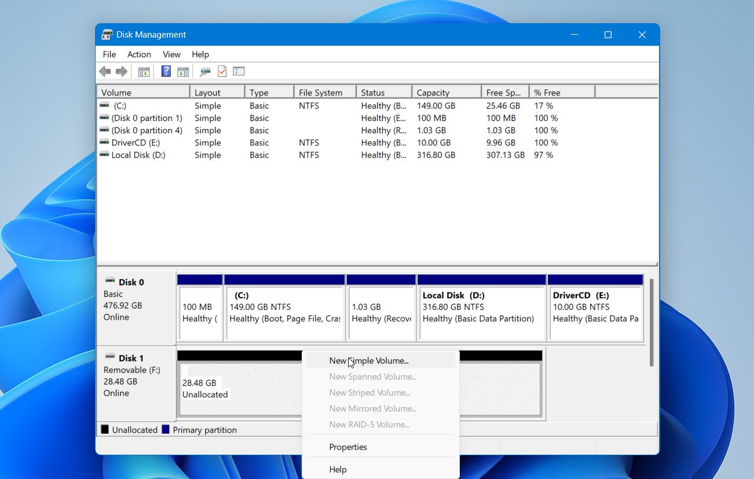Click the "17 %" free percentage cell
Viewport: 754px width, 479px height.
click(544, 106)
